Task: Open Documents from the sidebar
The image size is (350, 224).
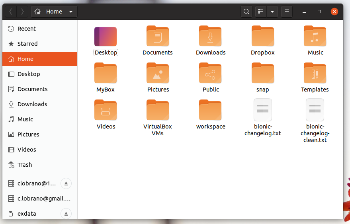Action: [x=40, y=89]
